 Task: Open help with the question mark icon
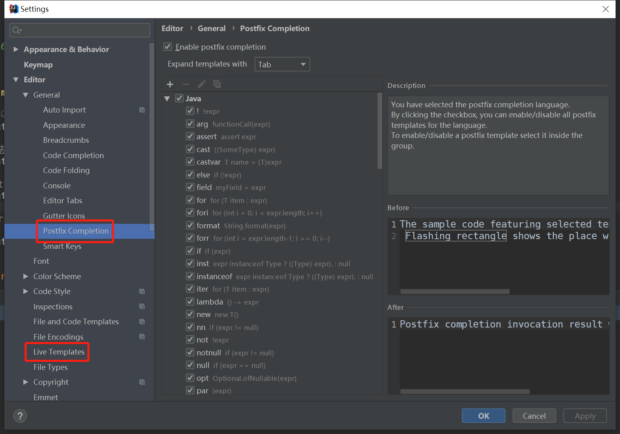20,416
